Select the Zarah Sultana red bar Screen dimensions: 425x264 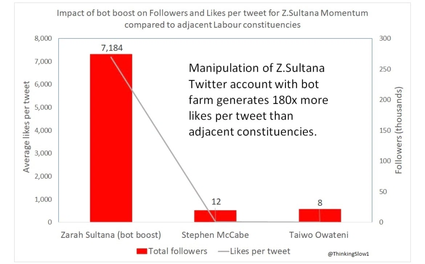(x=111, y=138)
